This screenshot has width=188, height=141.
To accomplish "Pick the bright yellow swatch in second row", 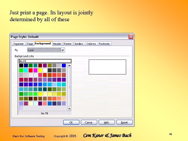I will (40, 70).
